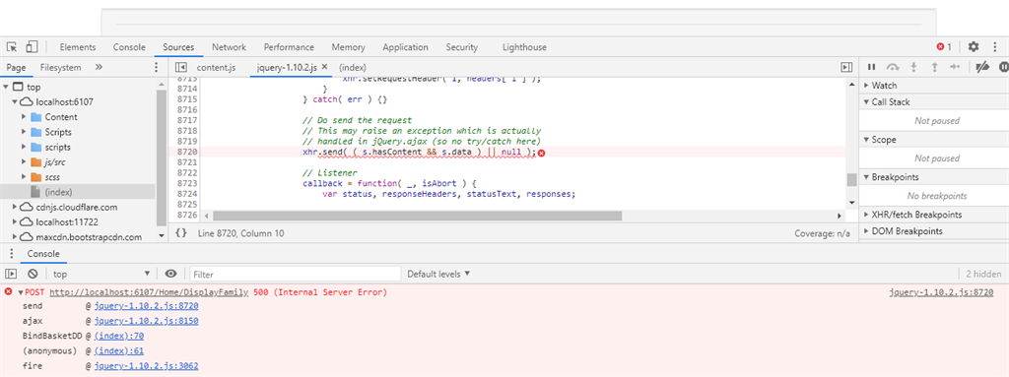
Task: Collapse the Watch section
Action: pyautogui.click(x=866, y=86)
